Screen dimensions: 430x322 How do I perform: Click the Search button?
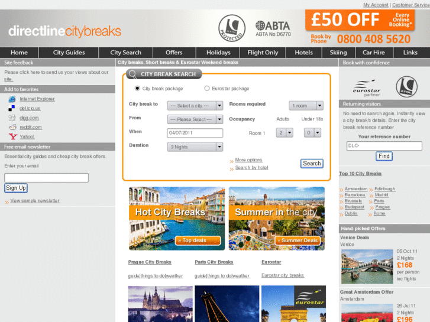(x=312, y=163)
